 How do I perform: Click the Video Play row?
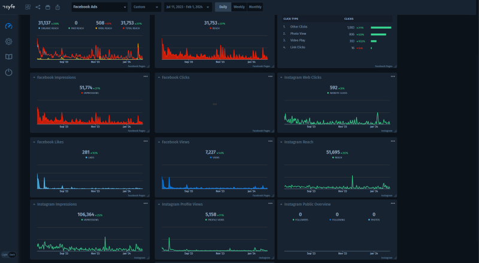point(337,41)
